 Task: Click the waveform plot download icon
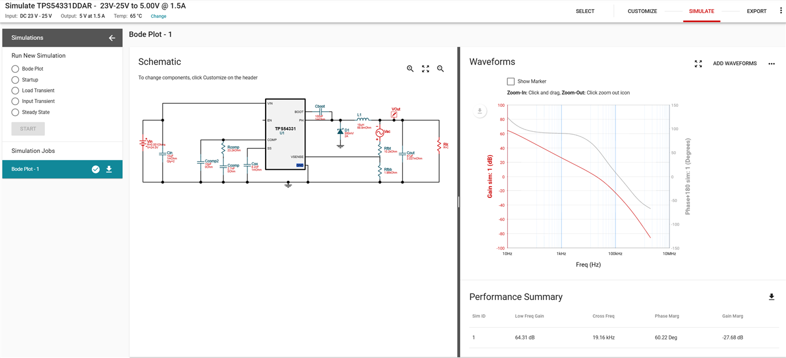480,111
